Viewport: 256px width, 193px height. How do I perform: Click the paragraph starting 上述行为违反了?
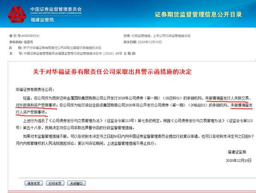click(134, 124)
